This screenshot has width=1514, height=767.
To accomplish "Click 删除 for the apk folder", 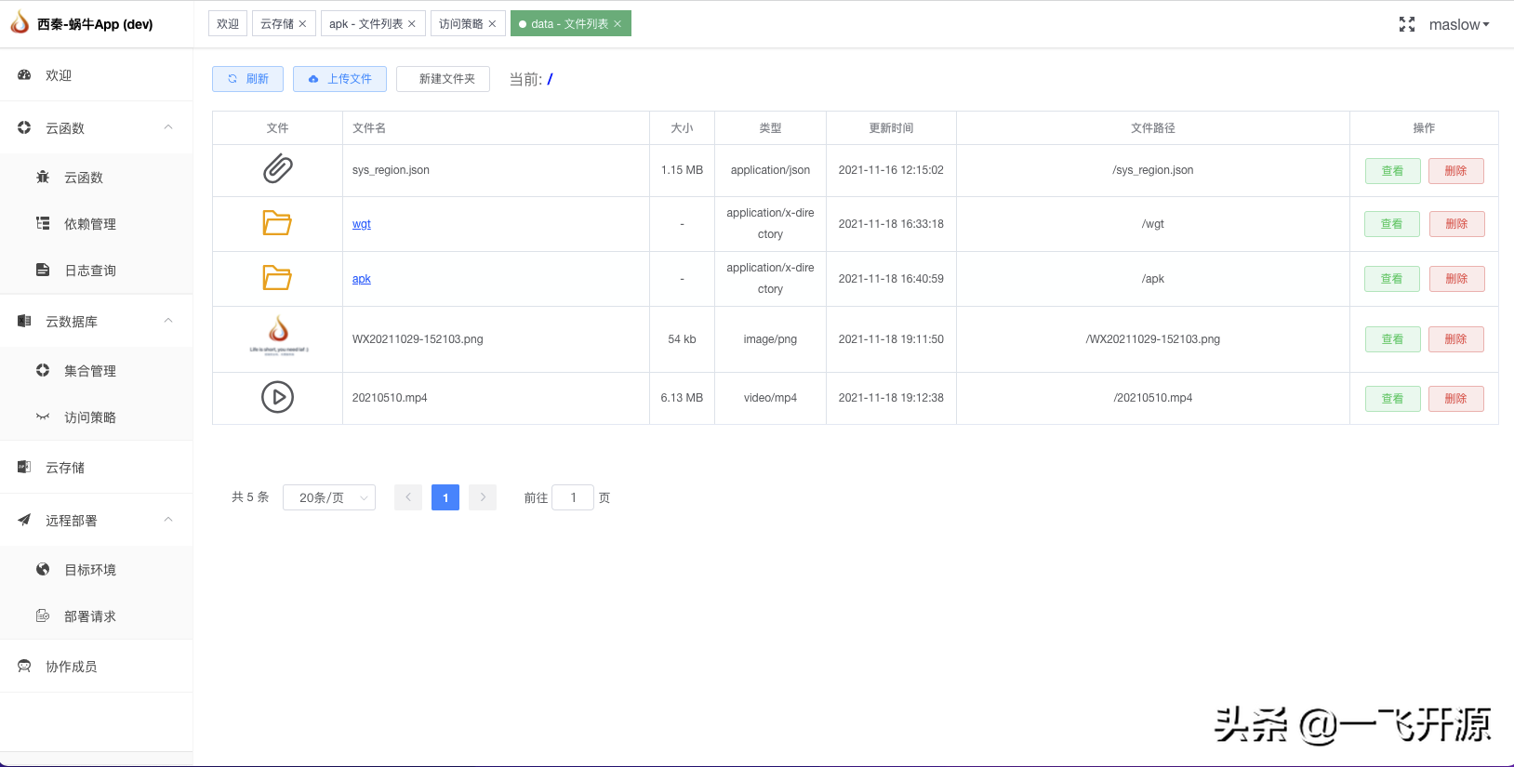I will (x=1456, y=279).
